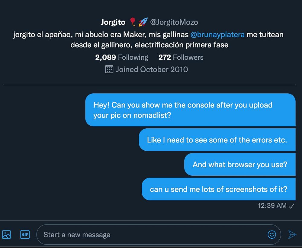Click the @JorgitoMozo handle
The width and height of the screenshot is (302, 248).
pos(174,22)
